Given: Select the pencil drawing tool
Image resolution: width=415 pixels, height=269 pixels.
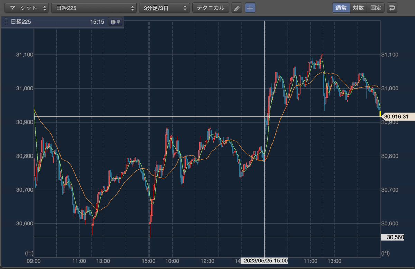Looking at the screenshot, I should (237, 8).
